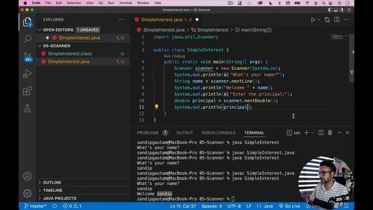Split the editor to the right
This screenshot has width=373, height=210.
pyautogui.click(x=337, y=19)
